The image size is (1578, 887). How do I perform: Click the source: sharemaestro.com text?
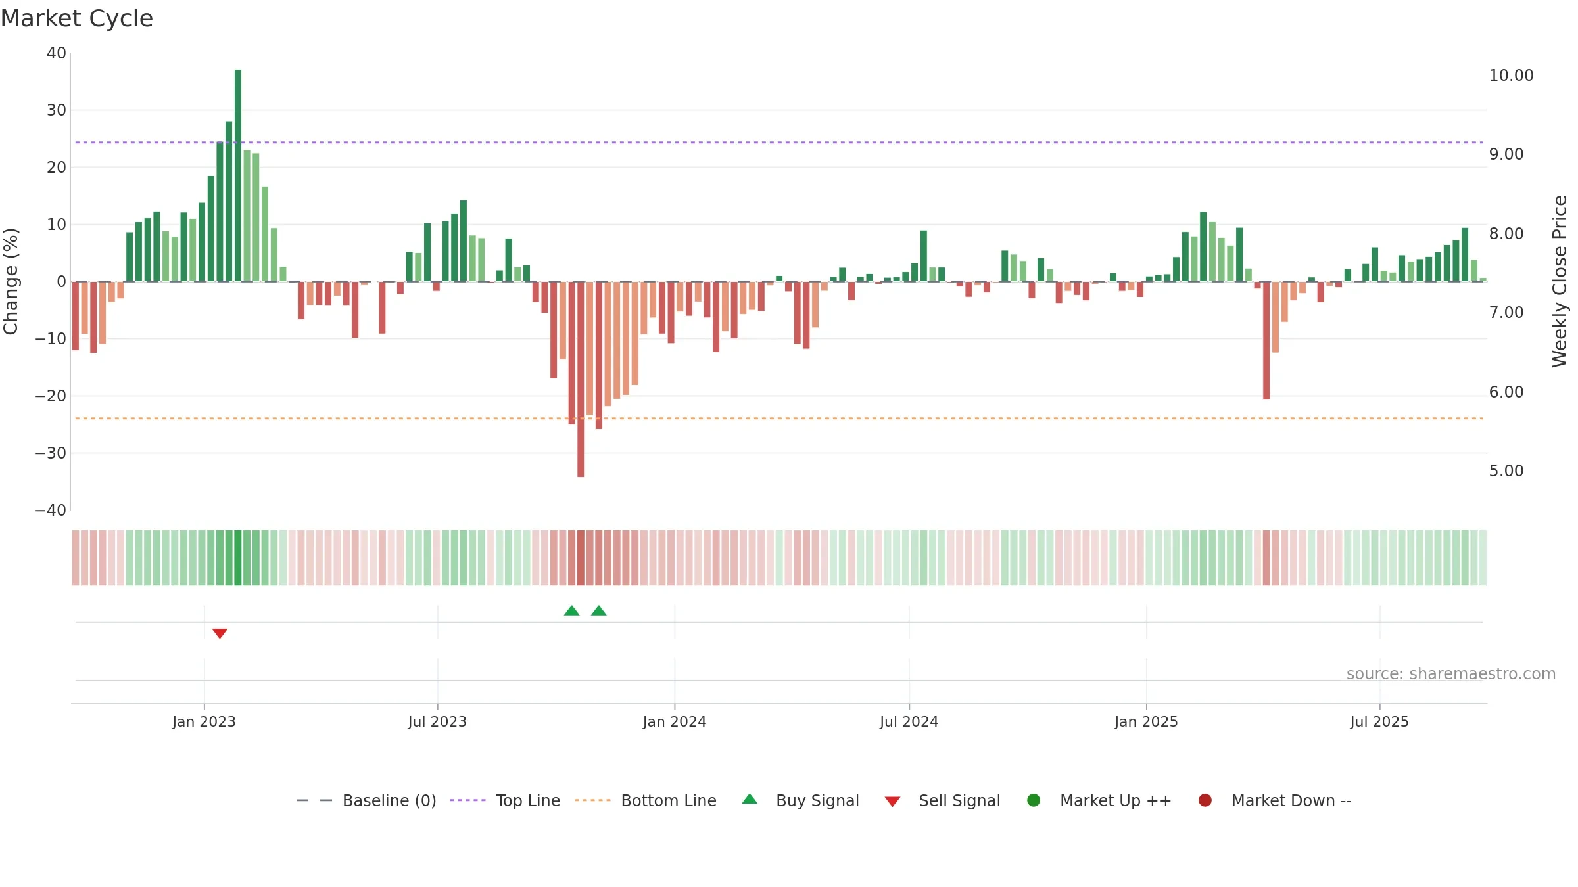point(1451,674)
